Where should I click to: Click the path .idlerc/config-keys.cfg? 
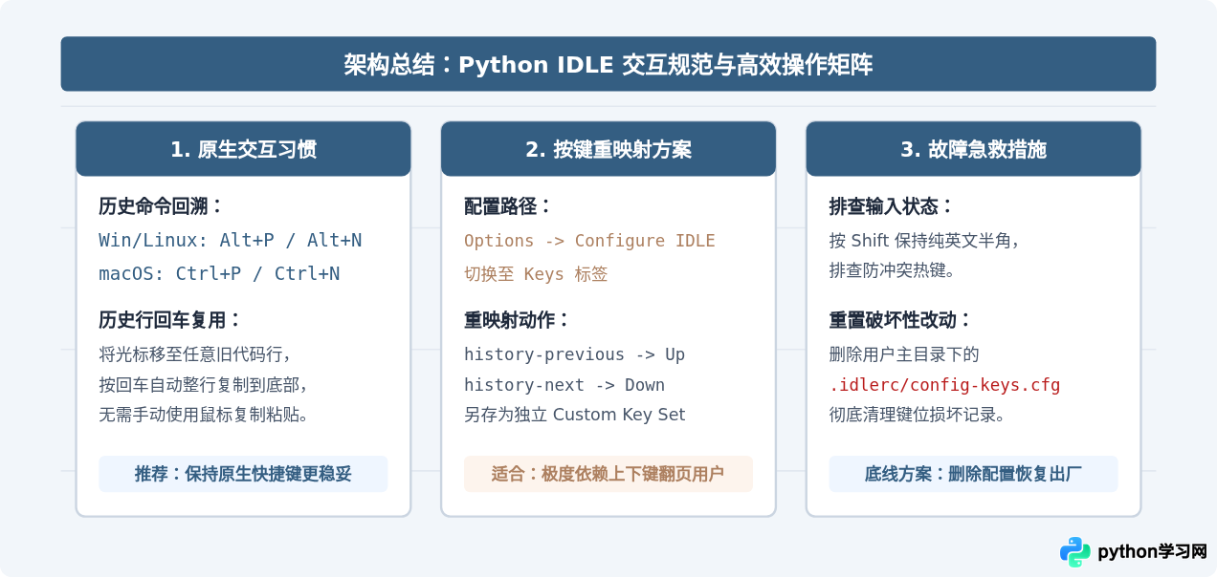[944, 385]
